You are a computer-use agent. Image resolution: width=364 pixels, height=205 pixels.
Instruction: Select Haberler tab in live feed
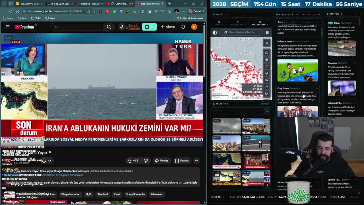point(308,22)
